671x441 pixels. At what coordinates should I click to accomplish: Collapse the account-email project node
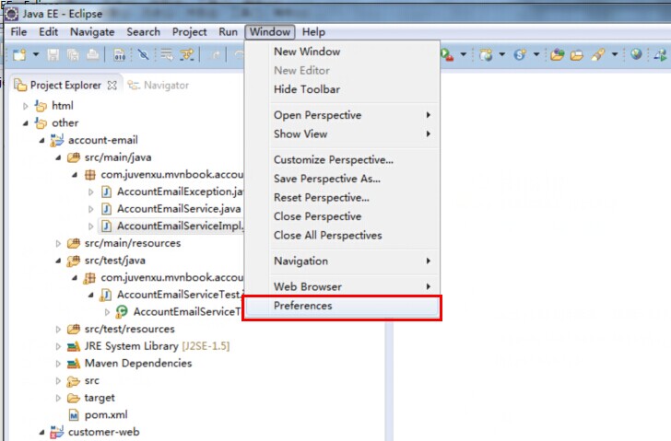pos(41,140)
